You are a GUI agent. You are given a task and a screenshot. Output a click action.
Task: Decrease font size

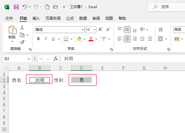pyautogui.click(x=108, y=29)
